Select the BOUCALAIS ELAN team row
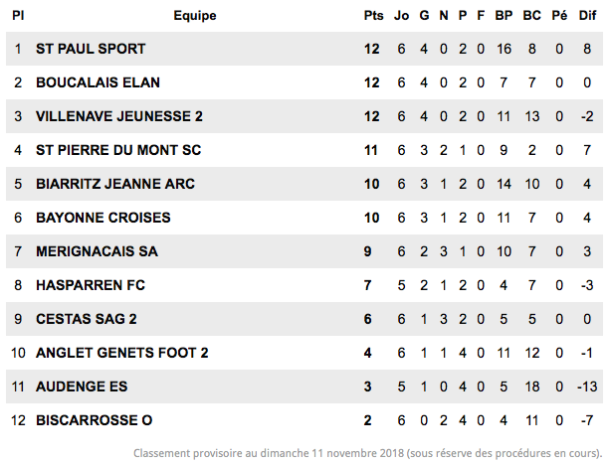Screen dimensions: 609x464 [304, 82]
